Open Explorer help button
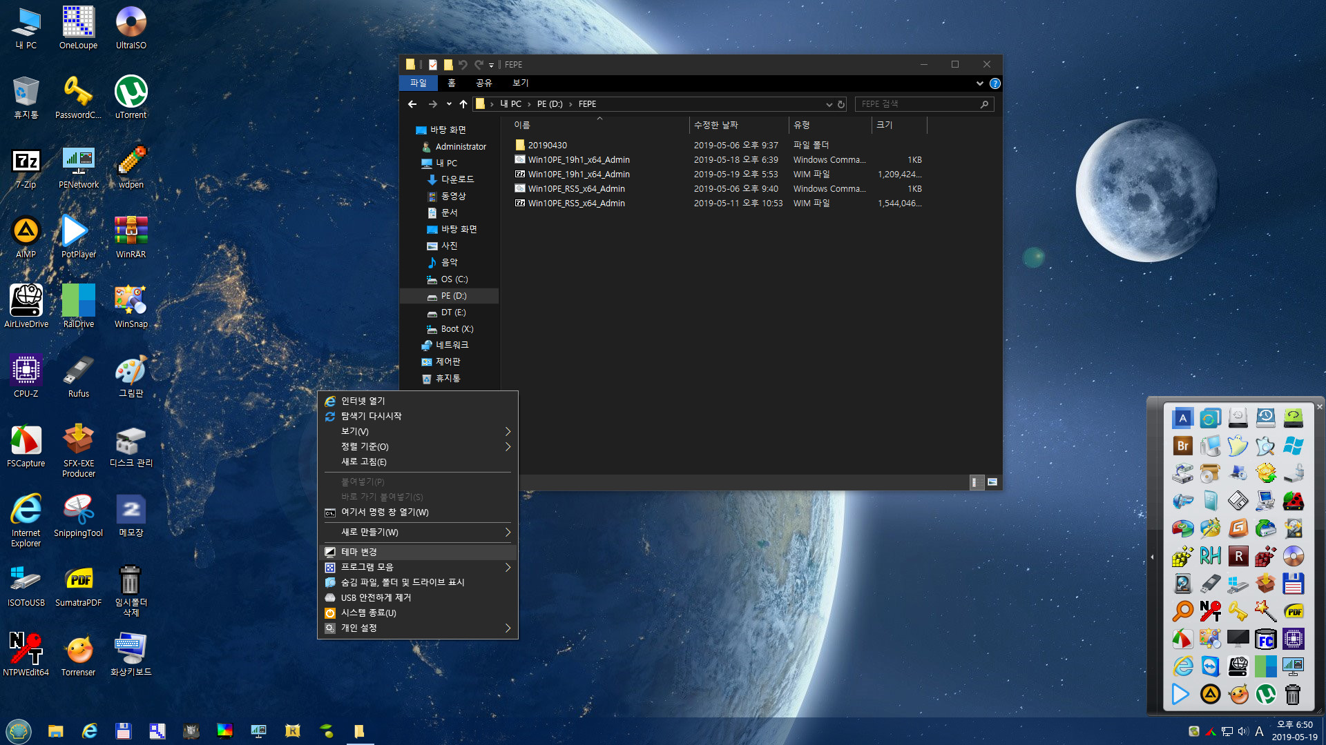The height and width of the screenshot is (745, 1326). click(995, 83)
